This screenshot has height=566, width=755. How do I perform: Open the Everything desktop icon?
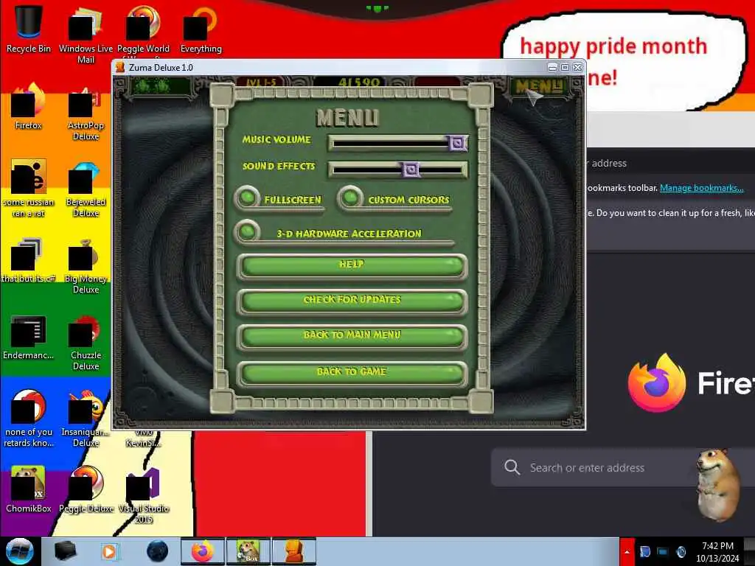tap(201, 29)
